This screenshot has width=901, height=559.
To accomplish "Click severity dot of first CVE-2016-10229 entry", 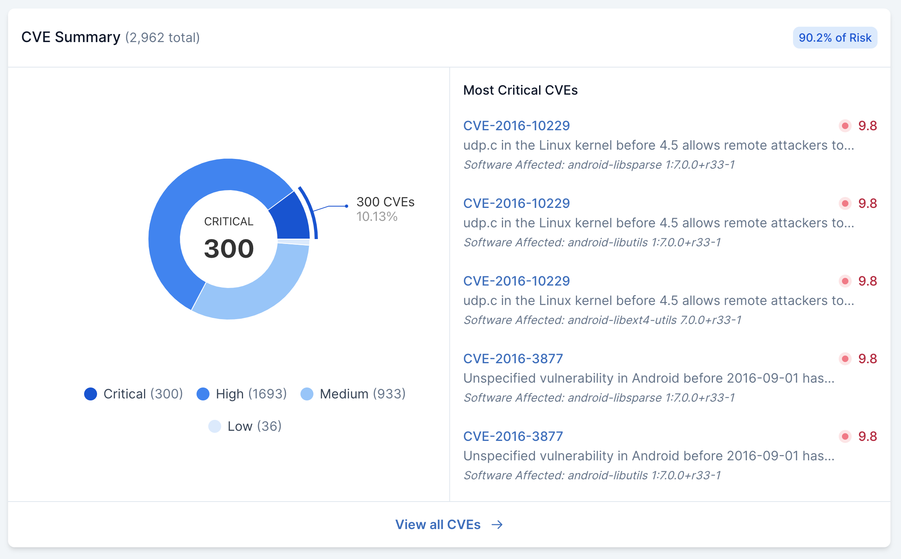I will [x=845, y=126].
